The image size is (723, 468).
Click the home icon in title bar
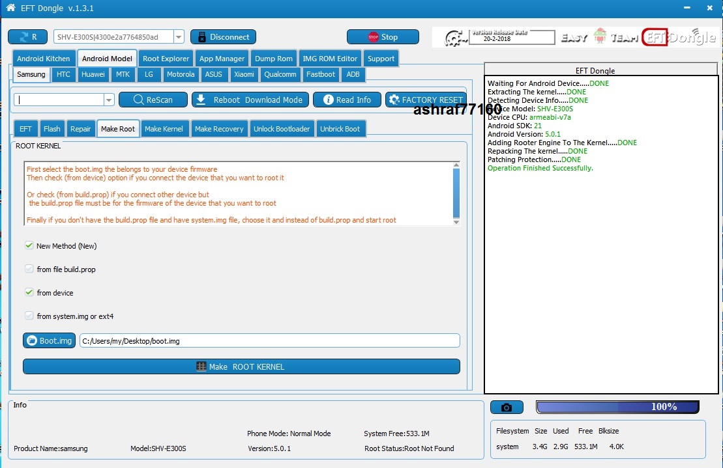(x=10, y=7)
